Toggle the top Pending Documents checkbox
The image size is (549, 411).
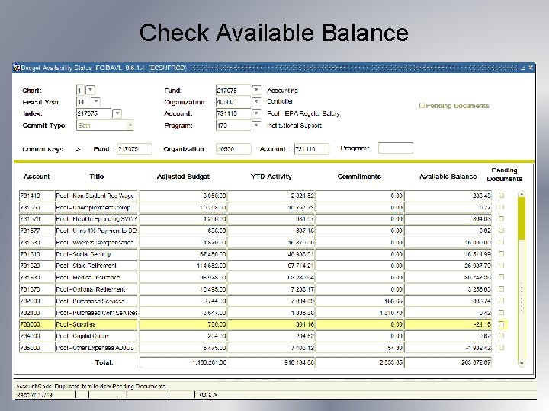pos(422,105)
